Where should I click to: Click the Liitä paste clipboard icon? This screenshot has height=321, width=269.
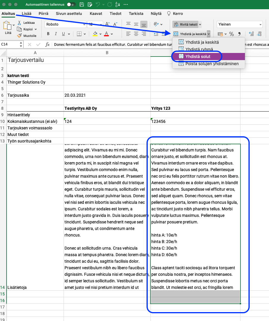click(7, 26)
